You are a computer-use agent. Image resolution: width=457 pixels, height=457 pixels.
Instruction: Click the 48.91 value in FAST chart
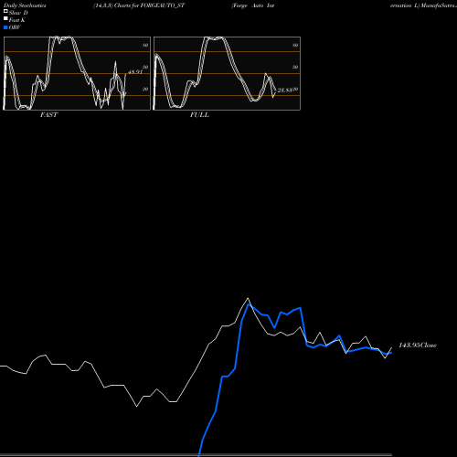point(135,72)
